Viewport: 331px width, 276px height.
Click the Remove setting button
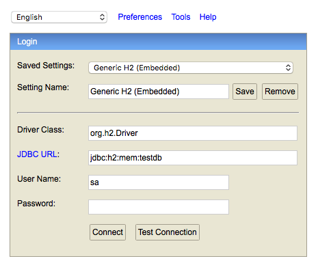280,92
